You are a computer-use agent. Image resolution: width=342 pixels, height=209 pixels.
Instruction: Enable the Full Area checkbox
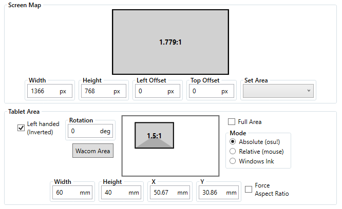[x=232, y=121]
